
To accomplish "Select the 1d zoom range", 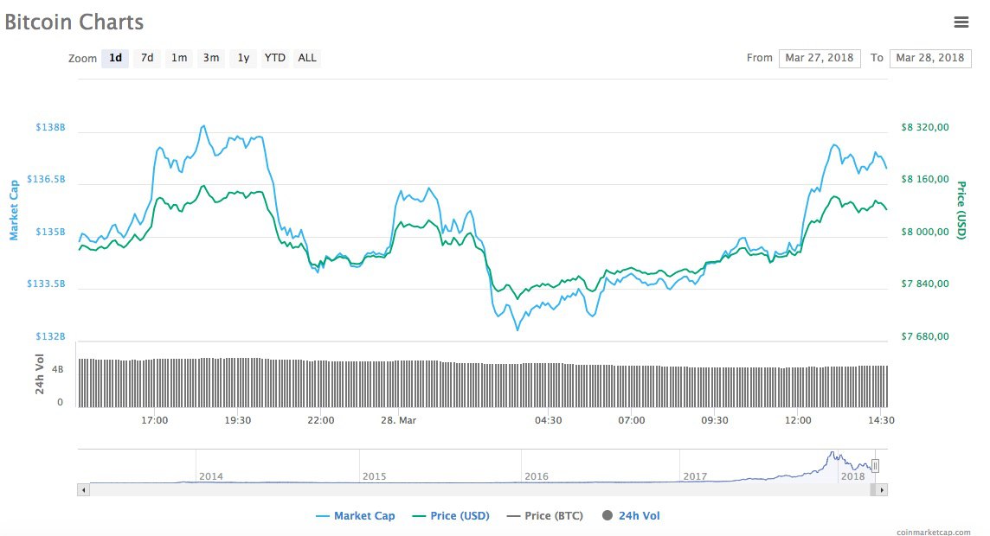I will pos(115,58).
